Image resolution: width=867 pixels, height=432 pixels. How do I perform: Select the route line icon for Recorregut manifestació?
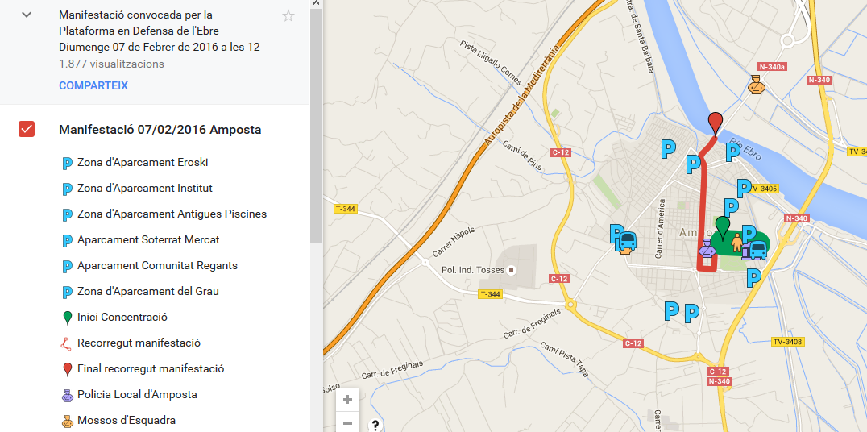pyautogui.click(x=66, y=343)
